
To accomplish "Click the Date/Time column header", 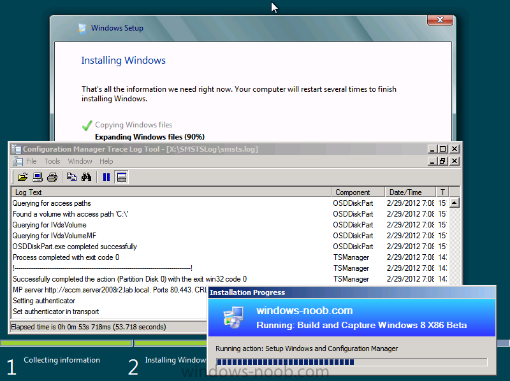I will pos(411,192).
